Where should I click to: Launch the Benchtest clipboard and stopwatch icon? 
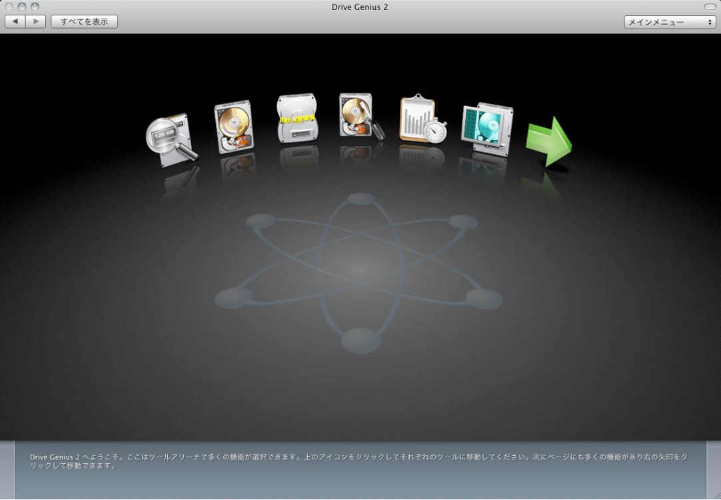[422, 119]
